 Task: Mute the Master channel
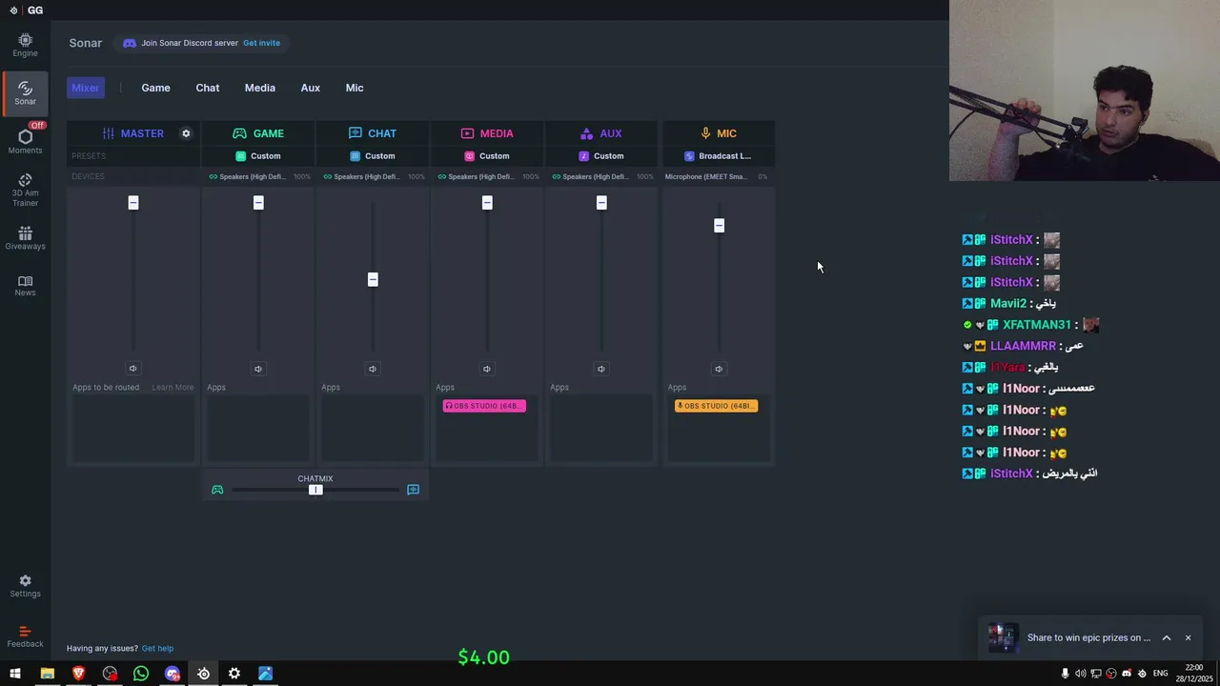pos(132,369)
